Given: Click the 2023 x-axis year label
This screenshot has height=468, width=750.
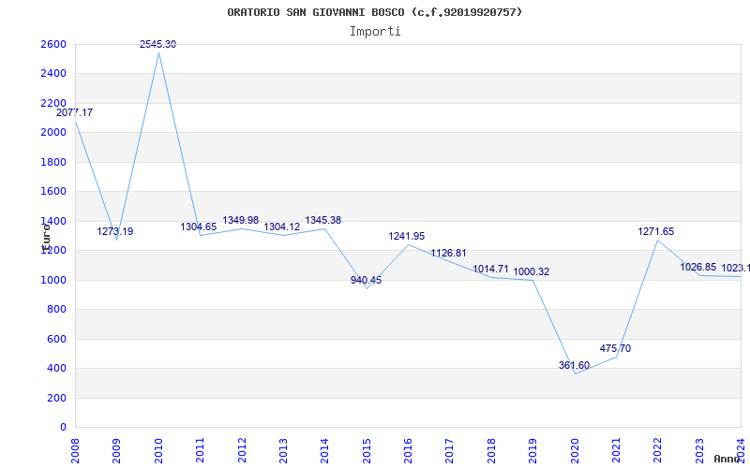Looking at the screenshot, I should (x=699, y=450).
